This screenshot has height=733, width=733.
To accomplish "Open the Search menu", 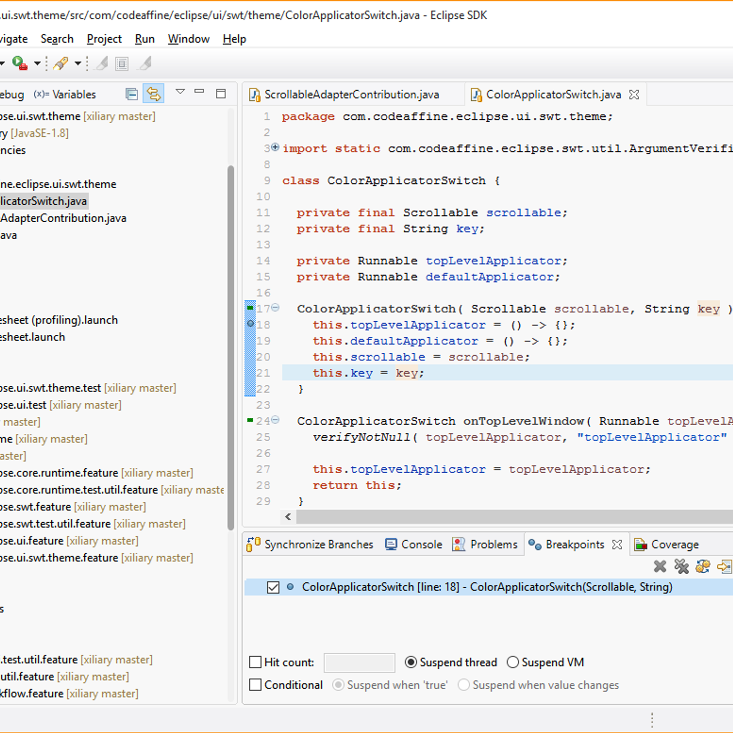I will (57, 39).
